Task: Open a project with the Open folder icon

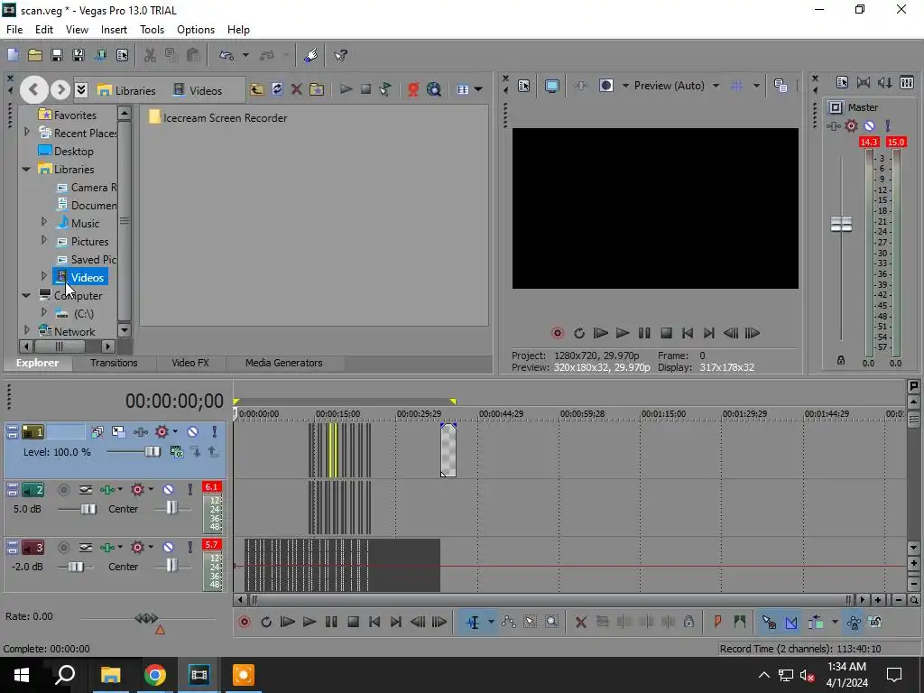Action: [x=35, y=55]
